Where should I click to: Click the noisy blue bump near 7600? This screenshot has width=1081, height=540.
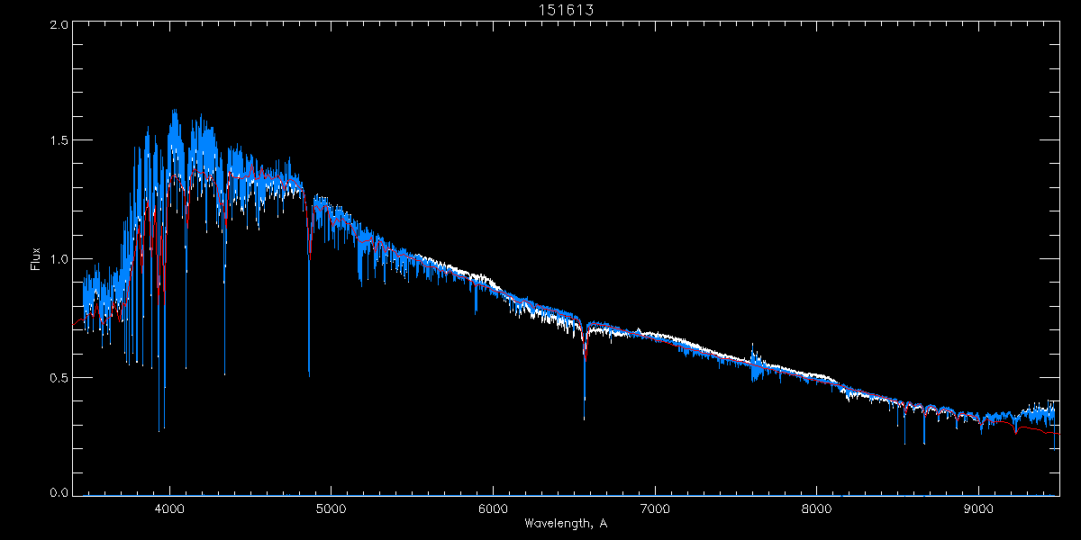755,364
